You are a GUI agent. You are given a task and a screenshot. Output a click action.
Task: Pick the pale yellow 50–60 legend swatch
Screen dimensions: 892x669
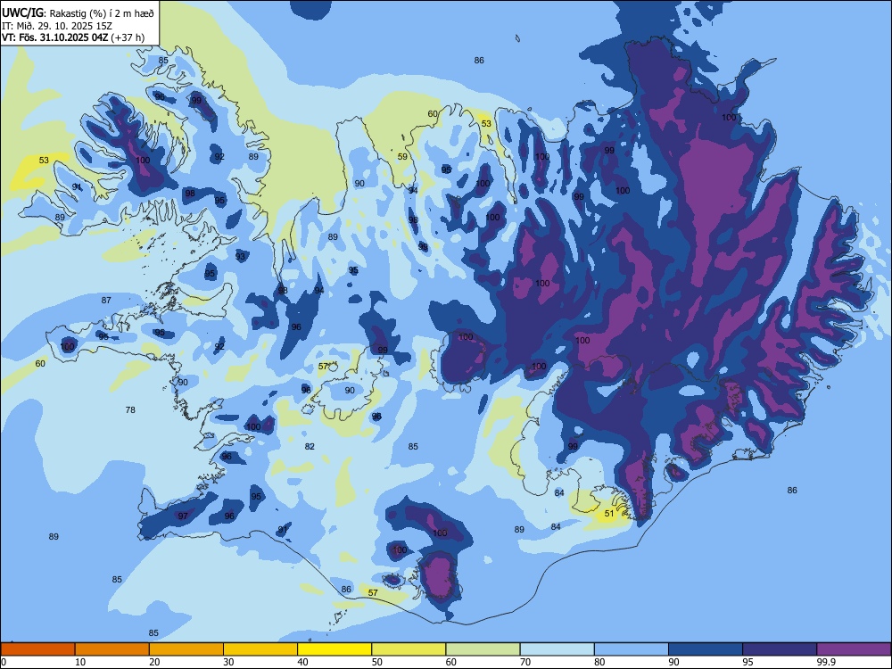coord(409,649)
